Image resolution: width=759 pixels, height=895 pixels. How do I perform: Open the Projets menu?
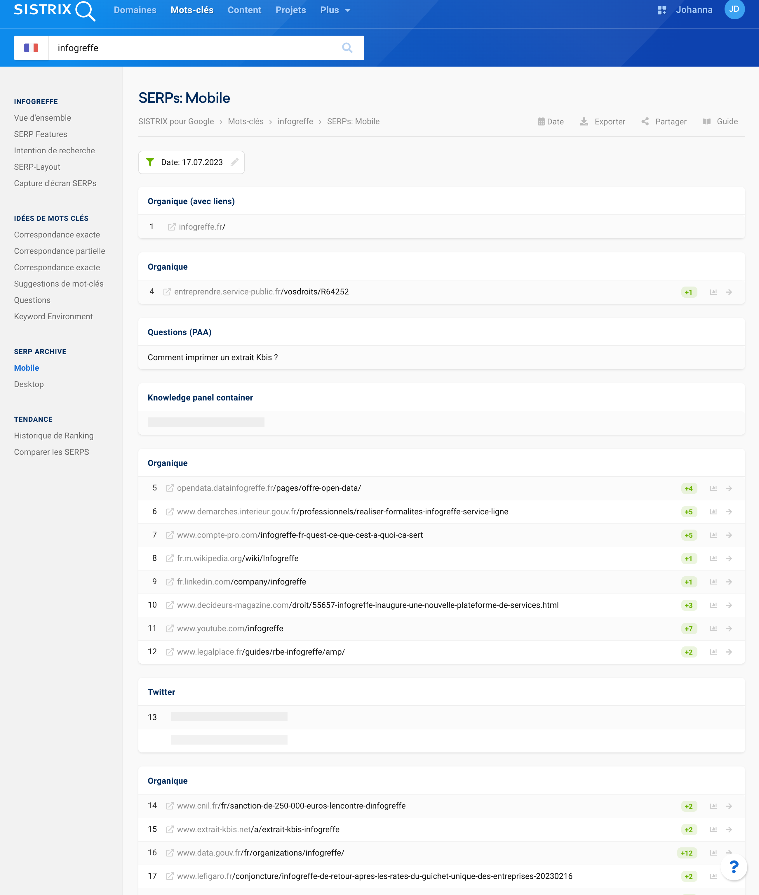tap(291, 10)
